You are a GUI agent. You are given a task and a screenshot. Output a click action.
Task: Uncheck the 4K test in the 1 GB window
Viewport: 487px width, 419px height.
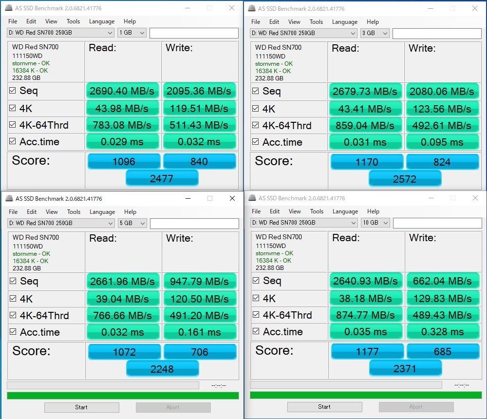point(13,108)
